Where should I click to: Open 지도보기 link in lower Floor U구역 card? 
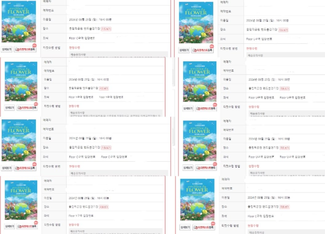coord(284,148)
